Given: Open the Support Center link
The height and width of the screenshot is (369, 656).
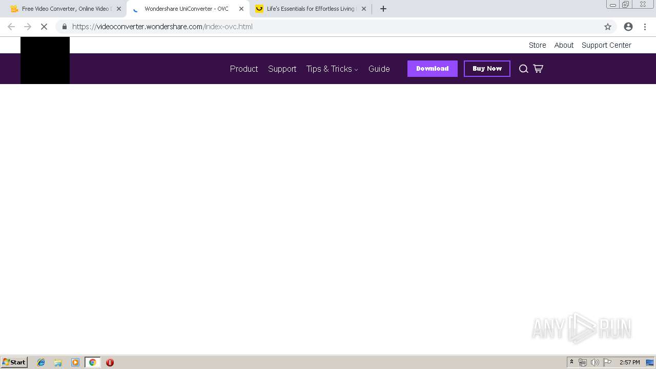Looking at the screenshot, I should (x=606, y=45).
